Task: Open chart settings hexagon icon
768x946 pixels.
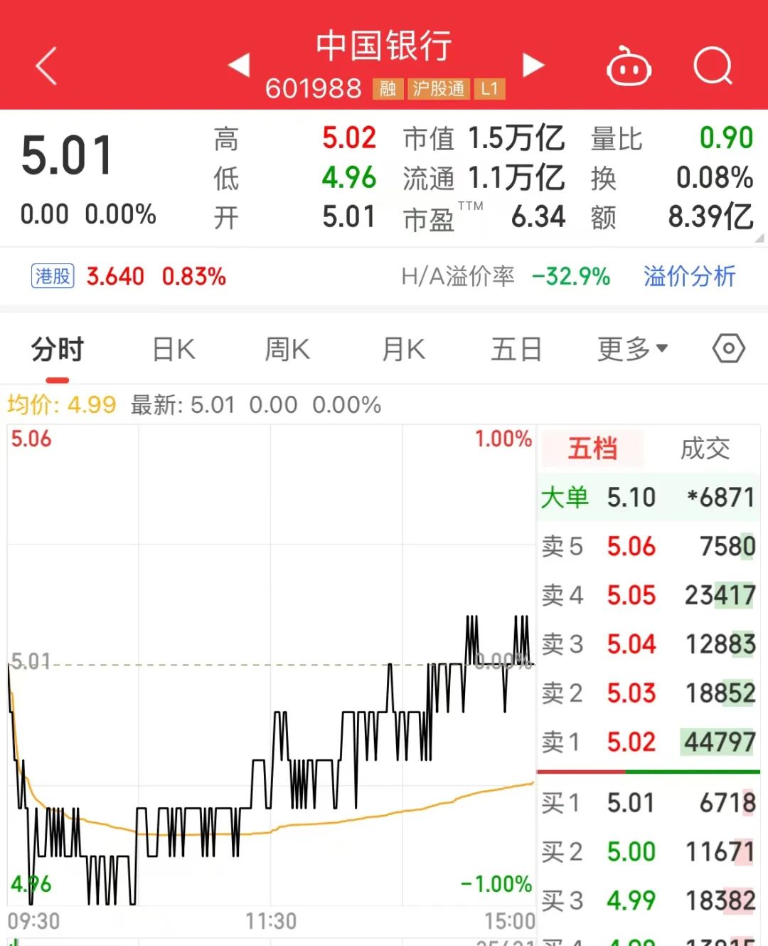Action: coord(729,349)
